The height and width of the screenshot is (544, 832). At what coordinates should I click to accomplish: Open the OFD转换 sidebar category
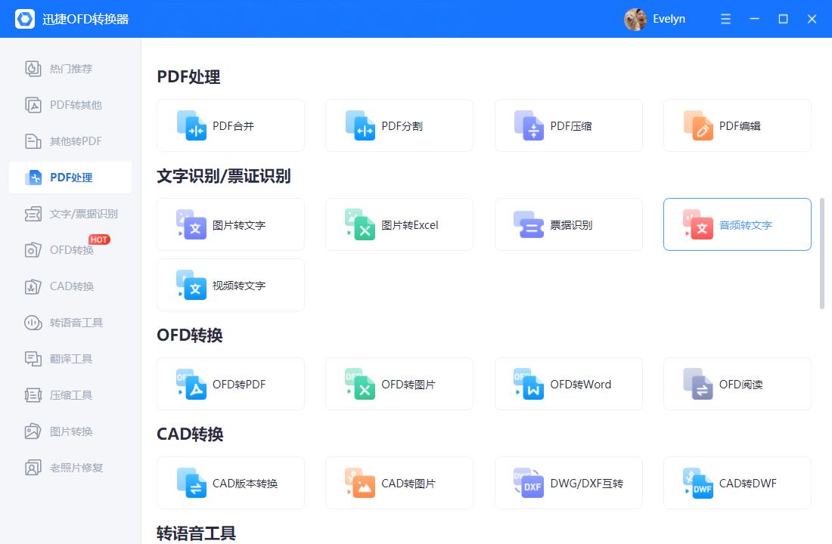70,250
